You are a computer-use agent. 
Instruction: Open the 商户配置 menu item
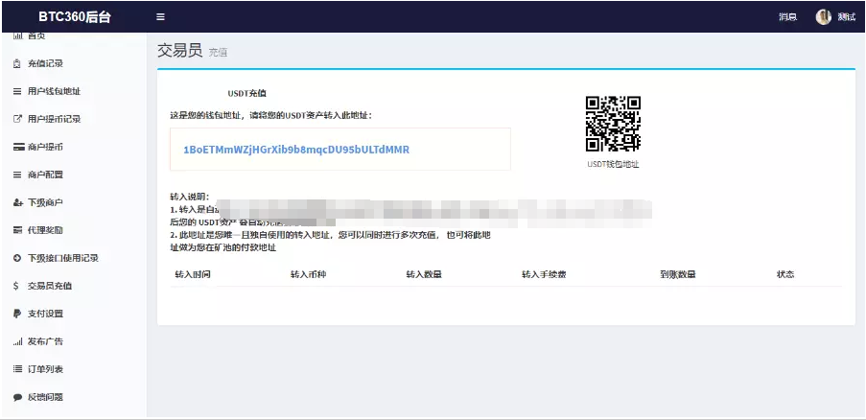[46, 175]
